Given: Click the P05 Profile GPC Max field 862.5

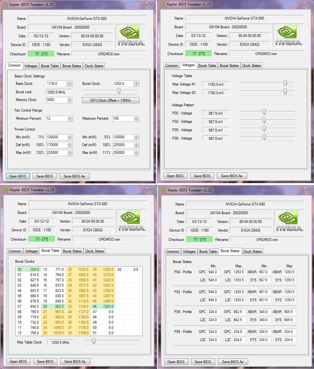Looking at the screenshot, I should [239, 312].
